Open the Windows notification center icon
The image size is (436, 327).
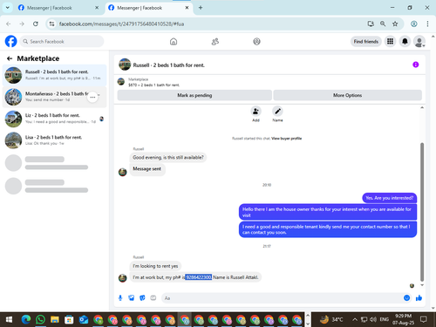[x=424, y=320]
